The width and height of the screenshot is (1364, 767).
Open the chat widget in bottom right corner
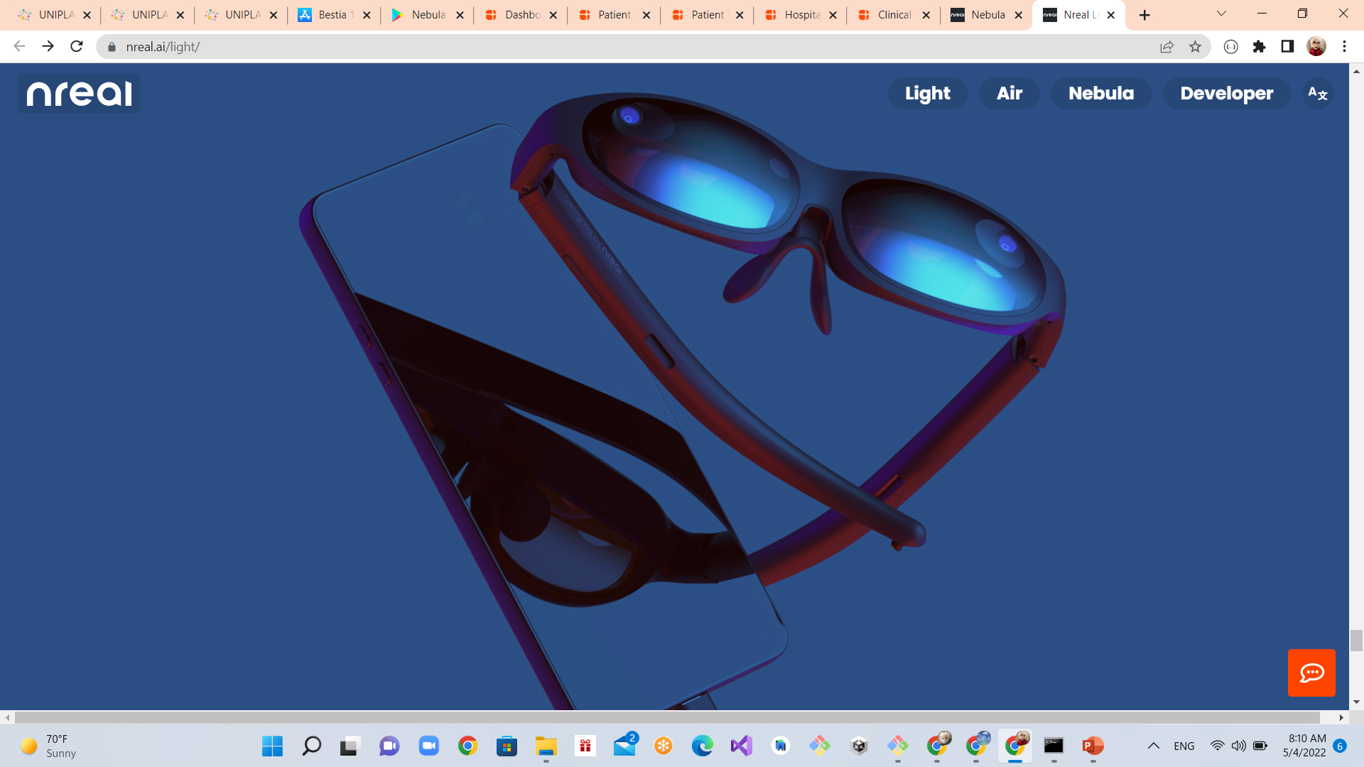pyautogui.click(x=1311, y=673)
